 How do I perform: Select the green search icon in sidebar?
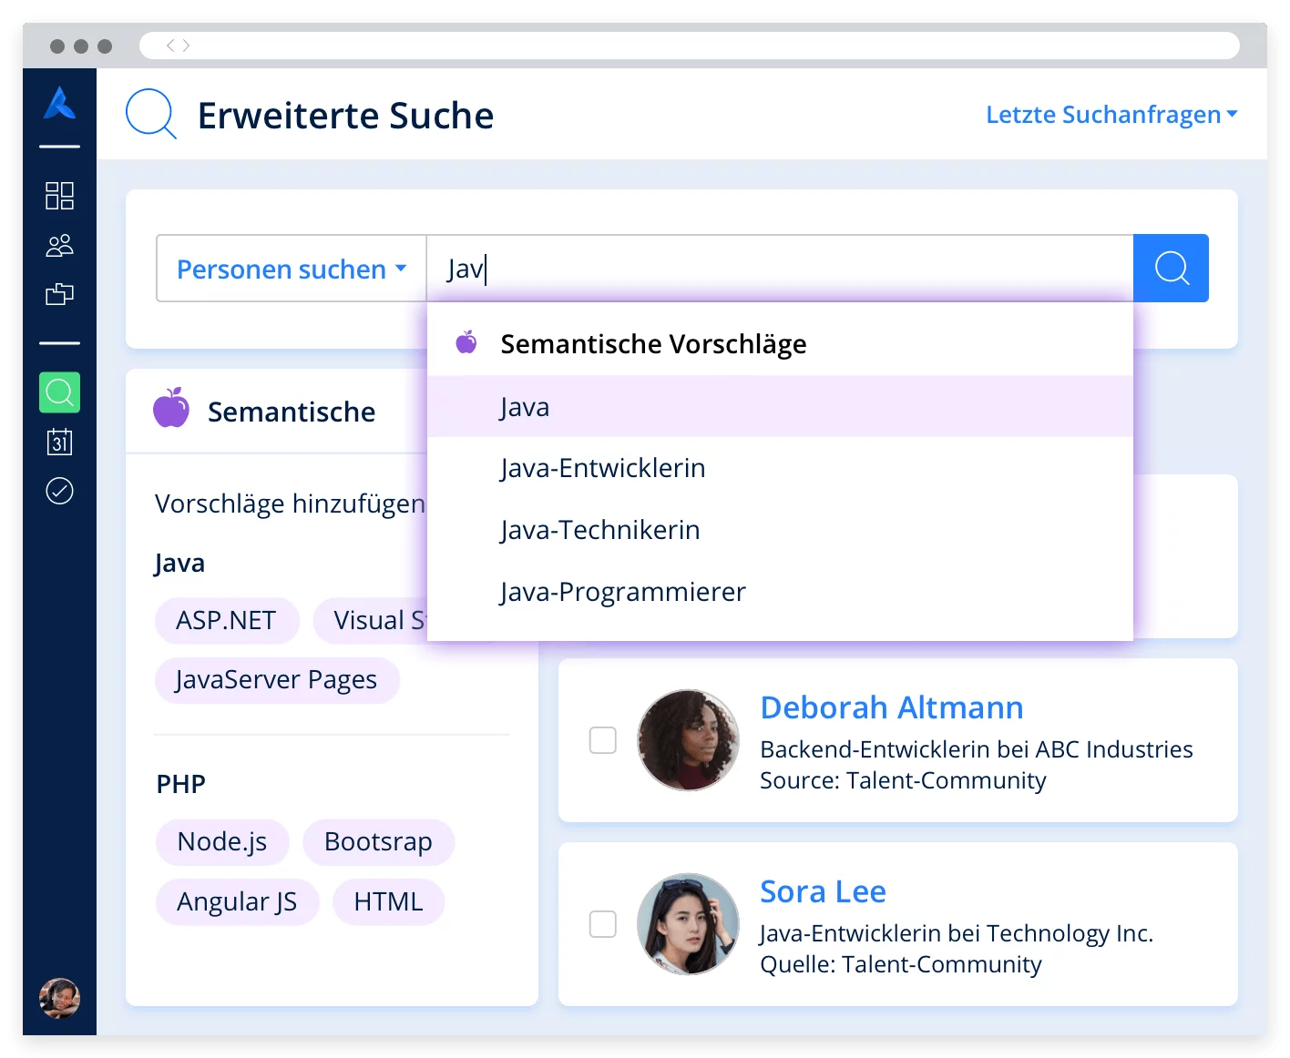tap(60, 392)
